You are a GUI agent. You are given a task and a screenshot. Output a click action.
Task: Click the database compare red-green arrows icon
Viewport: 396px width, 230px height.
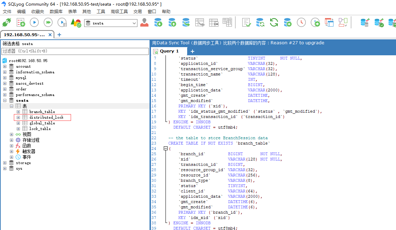[x=365, y=22]
